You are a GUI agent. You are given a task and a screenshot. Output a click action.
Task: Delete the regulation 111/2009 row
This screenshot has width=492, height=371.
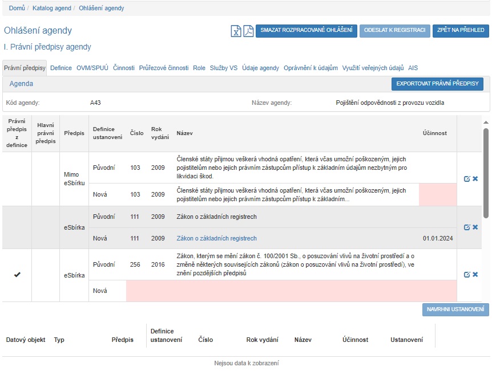tap(475, 227)
